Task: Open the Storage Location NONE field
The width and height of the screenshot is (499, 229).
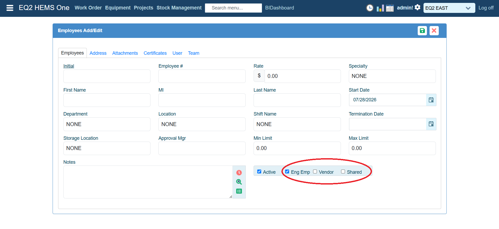Action: click(x=107, y=148)
